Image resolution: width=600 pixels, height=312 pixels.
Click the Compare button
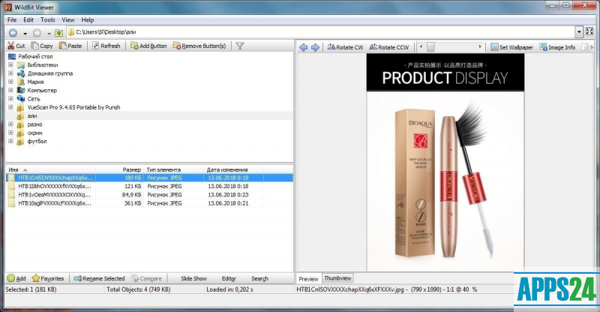146,278
